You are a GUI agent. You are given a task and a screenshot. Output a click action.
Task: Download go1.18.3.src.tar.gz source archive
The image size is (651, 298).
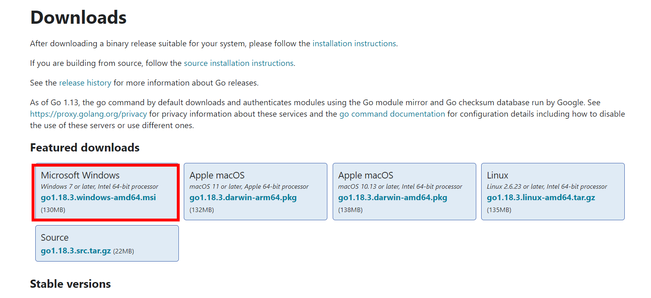pos(76,251)
